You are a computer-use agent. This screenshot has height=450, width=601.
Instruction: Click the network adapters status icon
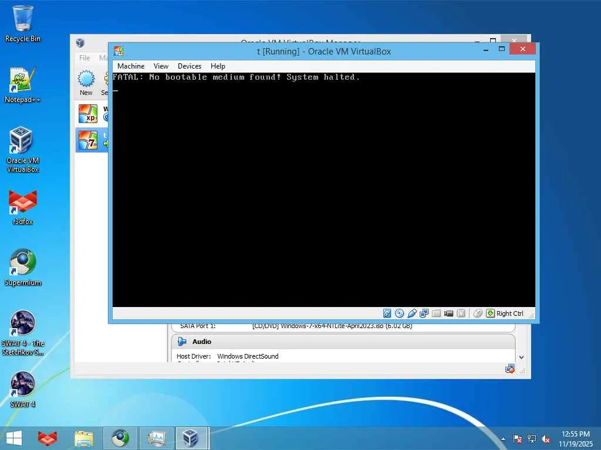424,313
